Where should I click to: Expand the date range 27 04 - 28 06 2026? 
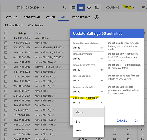(x=31, y=8)
